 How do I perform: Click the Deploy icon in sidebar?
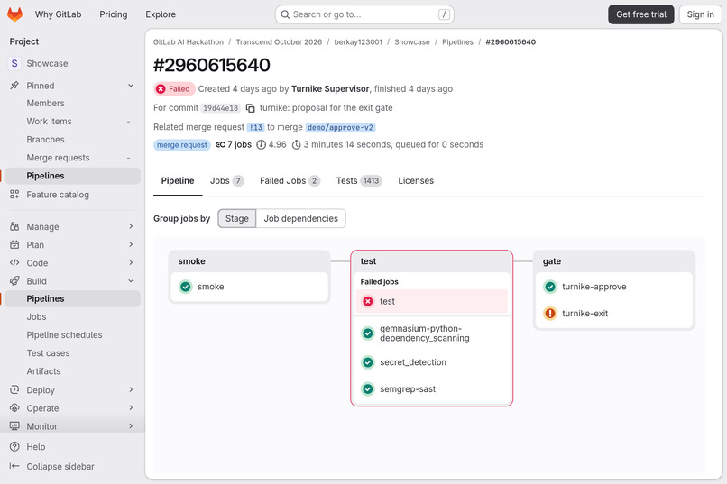pyautogui.click(x=14, y=390)
